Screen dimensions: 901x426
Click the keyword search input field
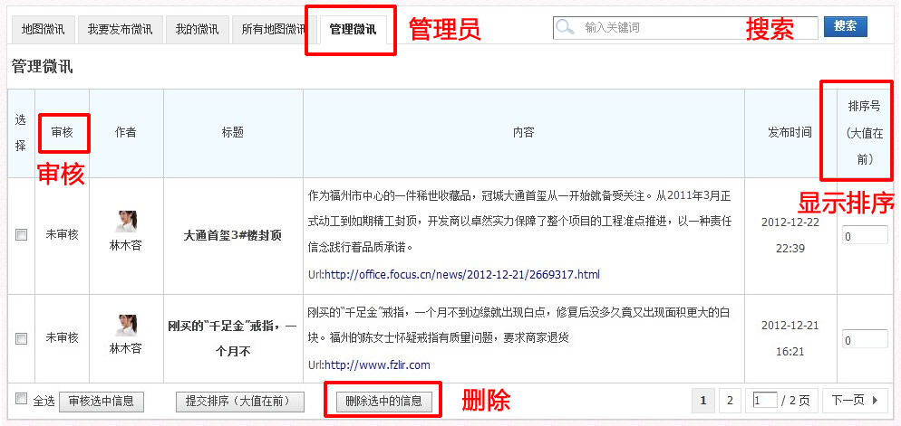coord(685,27)
